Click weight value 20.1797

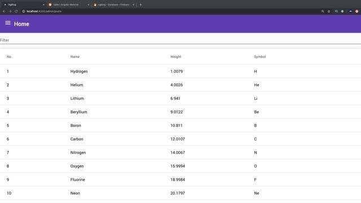pyautogui.click(x=178, y=193)
